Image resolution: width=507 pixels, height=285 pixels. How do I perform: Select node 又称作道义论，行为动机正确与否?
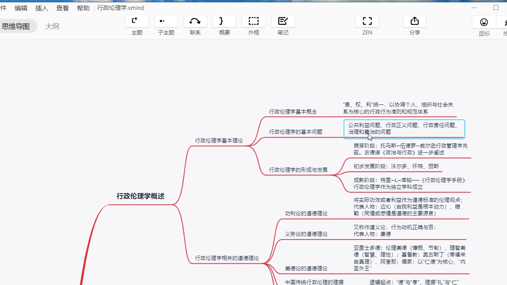tap(395, 230)
